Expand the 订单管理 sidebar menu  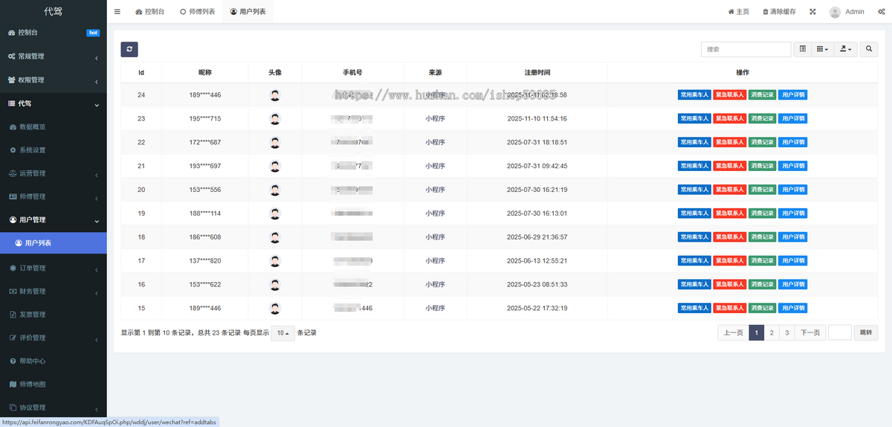click(52, 268)
